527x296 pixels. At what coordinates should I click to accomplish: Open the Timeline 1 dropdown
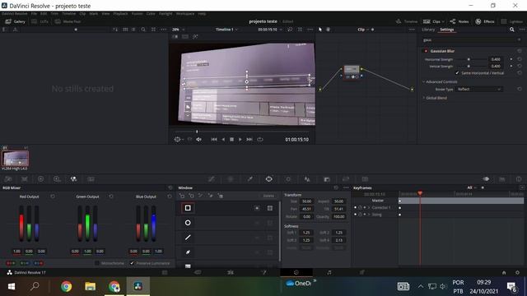[226, 30]
